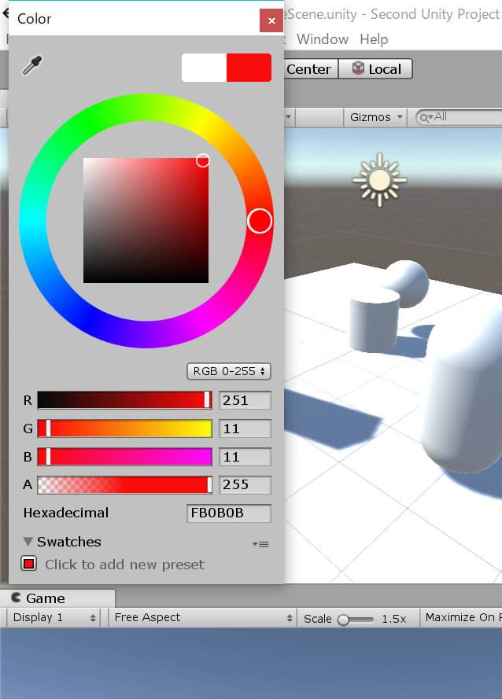The width and height of the screenshot is (502, 699).
Task: Click the Hexadecimal FB0B0B input field
Action: (228, 513)
